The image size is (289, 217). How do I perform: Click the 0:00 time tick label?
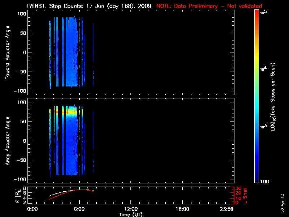tap(33, 209)
